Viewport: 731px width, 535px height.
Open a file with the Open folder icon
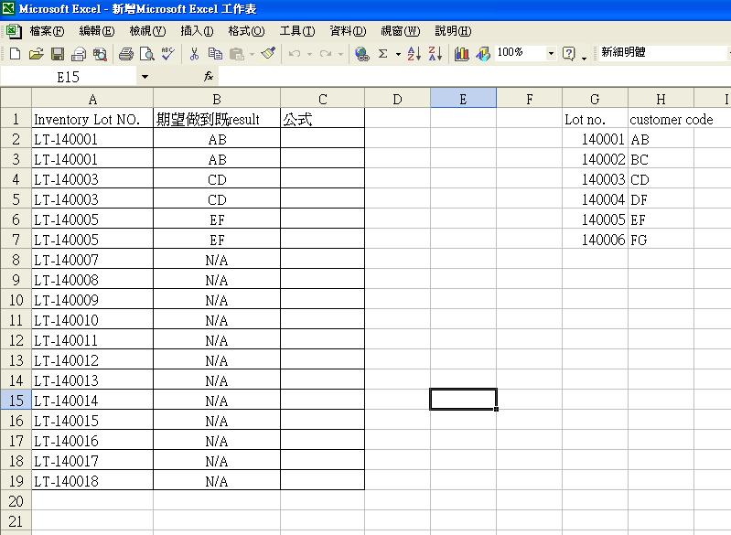click(36, 54)
